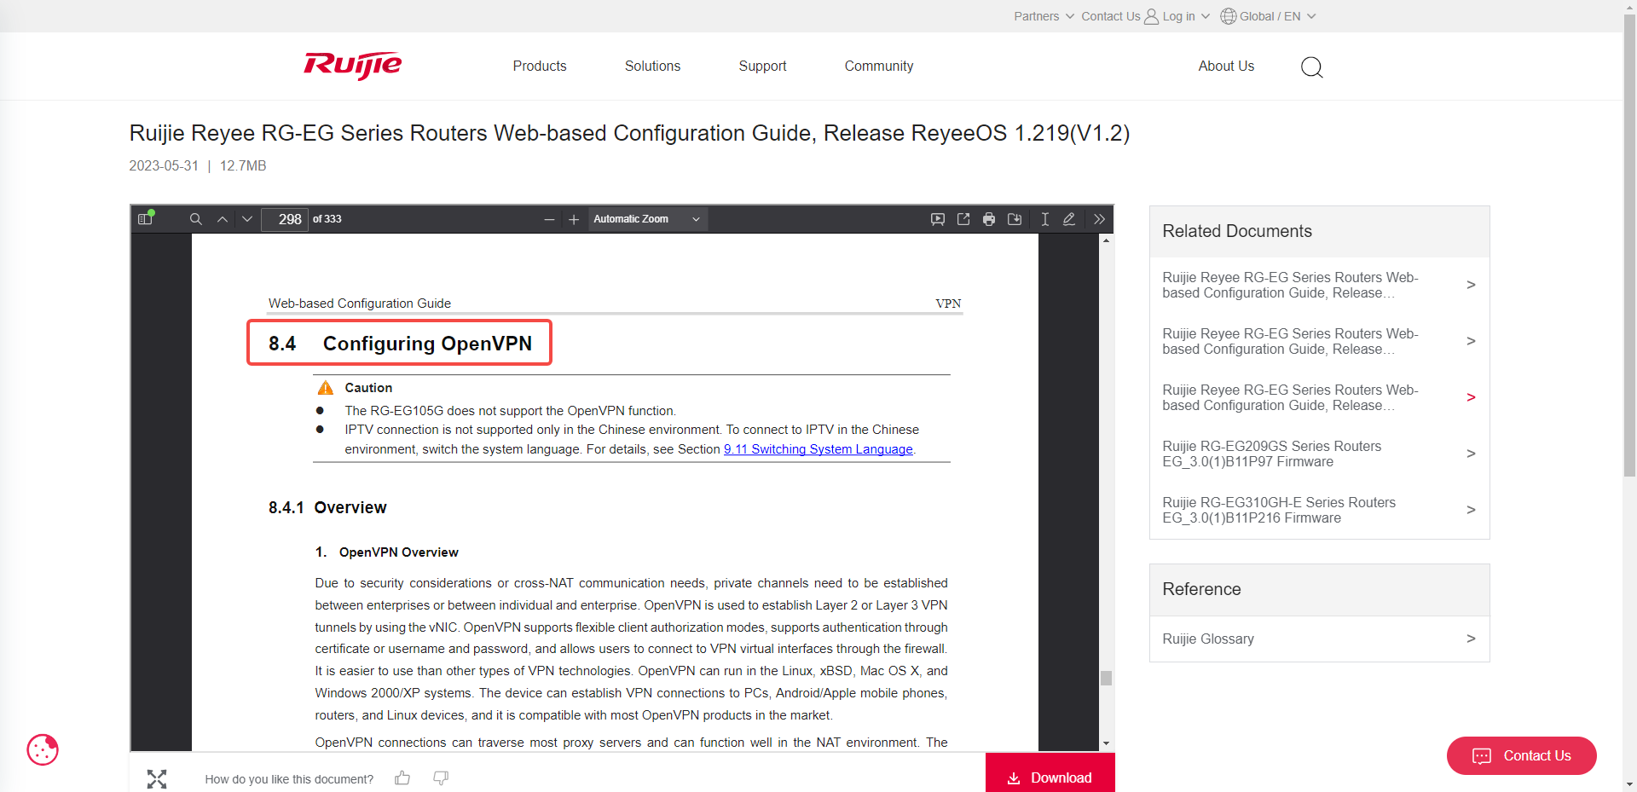
Task: Open the find-in-document search icon
Action: (195, 219)
